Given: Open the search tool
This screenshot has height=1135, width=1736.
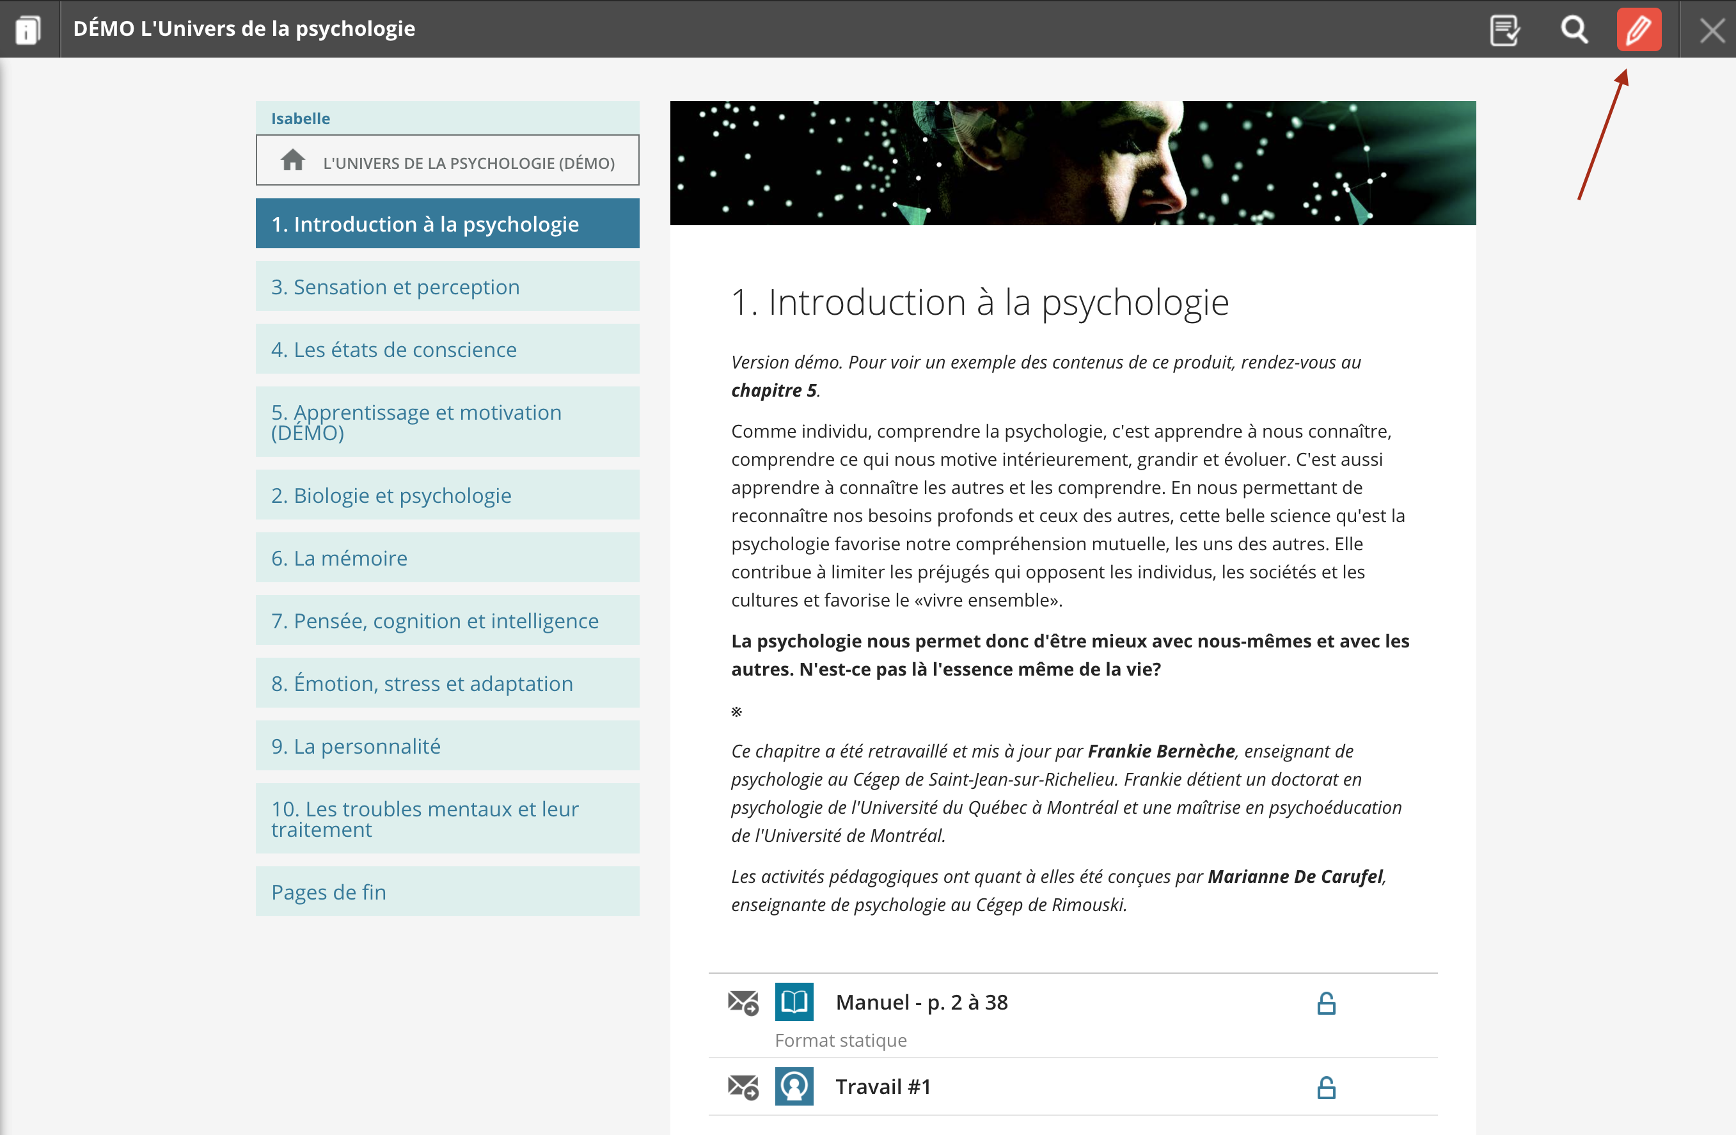Looking at the screenshot, I should point(1574,30).
